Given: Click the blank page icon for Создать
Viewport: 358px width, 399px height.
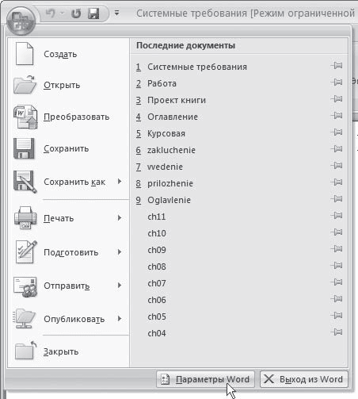Looking at the screenshot, I should (x=25, y=54).
